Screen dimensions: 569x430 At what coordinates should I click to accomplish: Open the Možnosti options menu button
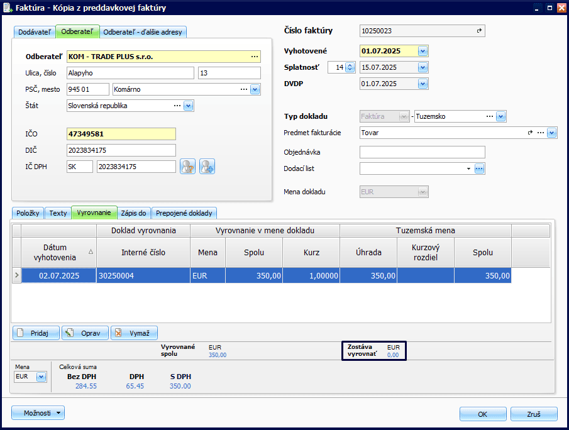pos(38,413)
